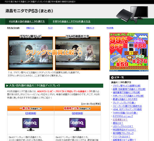Viewport: 154px width, 141px height.
Task: Open the E2420HD BenQ monitor image
Action: click(x=31, y=124)
